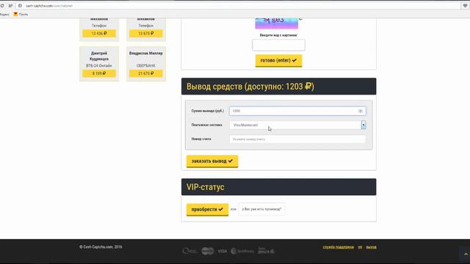Click the 8 189 ₽ amount badge
Image resolution: width=470 pixels, height=264 pixels.
99,73
